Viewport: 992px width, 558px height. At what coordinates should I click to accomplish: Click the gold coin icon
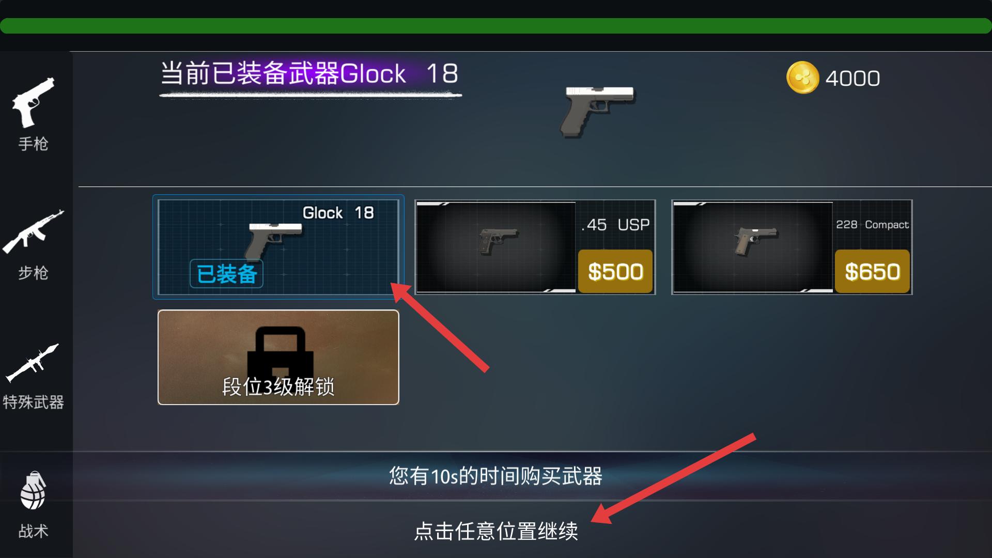802,78
